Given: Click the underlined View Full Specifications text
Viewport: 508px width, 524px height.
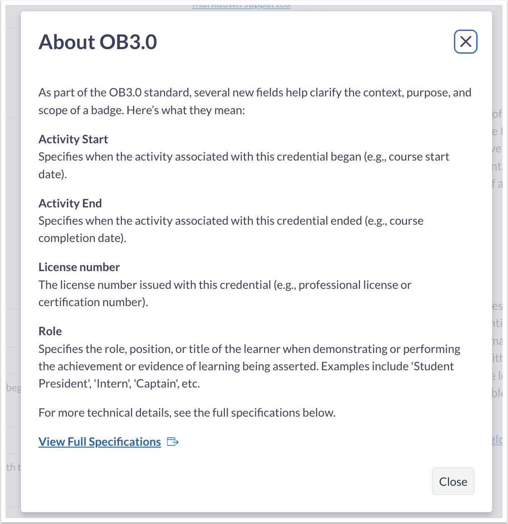Looking at the screenshot, I should point(100,441).
